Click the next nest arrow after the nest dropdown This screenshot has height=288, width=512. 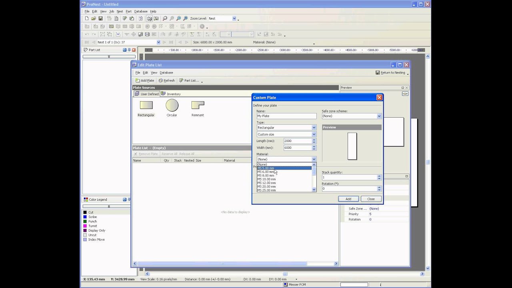[x=164, y=42]
